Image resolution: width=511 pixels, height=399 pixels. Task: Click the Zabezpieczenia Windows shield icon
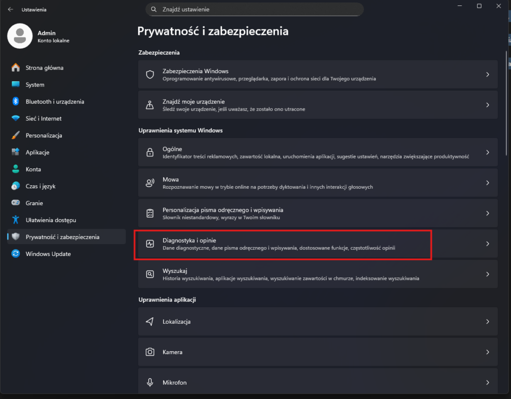click(150, 75)
